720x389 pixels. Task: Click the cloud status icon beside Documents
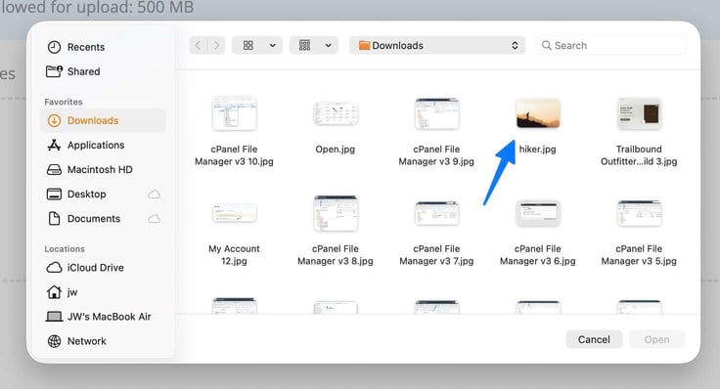click(155, 219)
